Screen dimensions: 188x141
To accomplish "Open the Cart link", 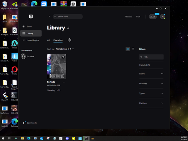I will tap(138, 17).
